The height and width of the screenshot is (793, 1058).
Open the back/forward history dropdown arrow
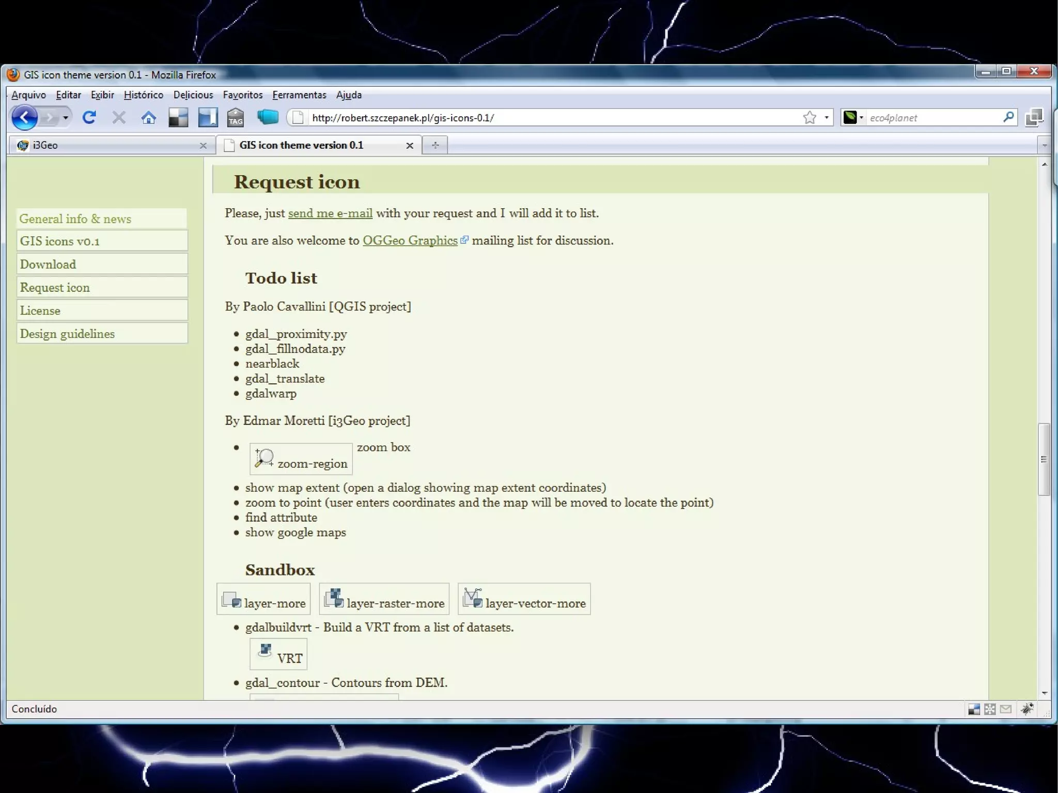66,118
